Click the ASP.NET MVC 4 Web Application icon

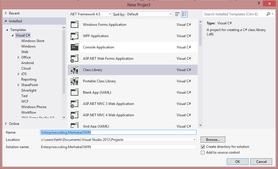pyautogui.click(x=75, y=115)
